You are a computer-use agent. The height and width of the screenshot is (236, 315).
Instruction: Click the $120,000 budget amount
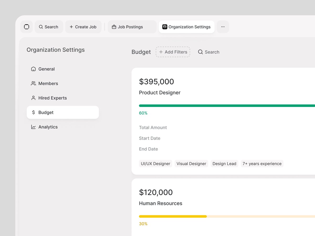click(x=156, y=192)
